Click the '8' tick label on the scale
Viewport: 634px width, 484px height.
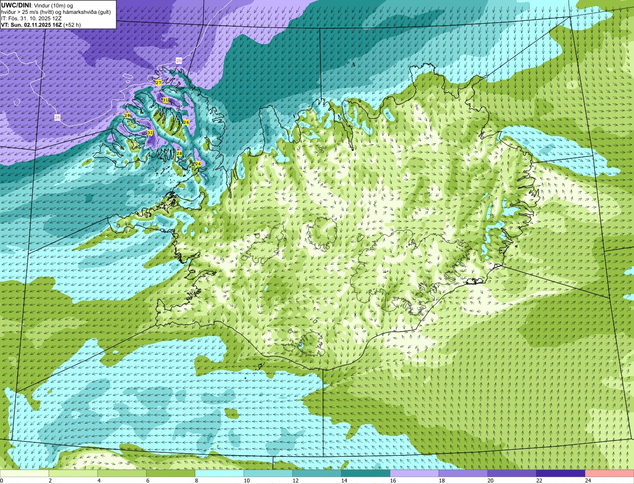pyautogui.click(x=196, y=480)
